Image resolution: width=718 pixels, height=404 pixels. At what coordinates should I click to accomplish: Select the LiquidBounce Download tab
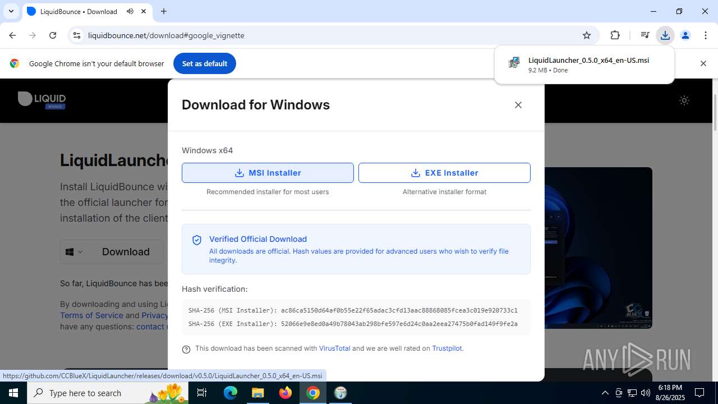79,11
